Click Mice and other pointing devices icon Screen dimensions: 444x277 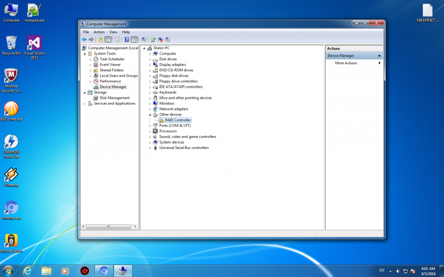155,98
